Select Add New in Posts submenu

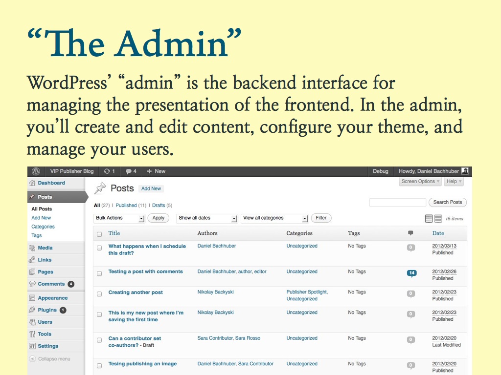(41, 218)
